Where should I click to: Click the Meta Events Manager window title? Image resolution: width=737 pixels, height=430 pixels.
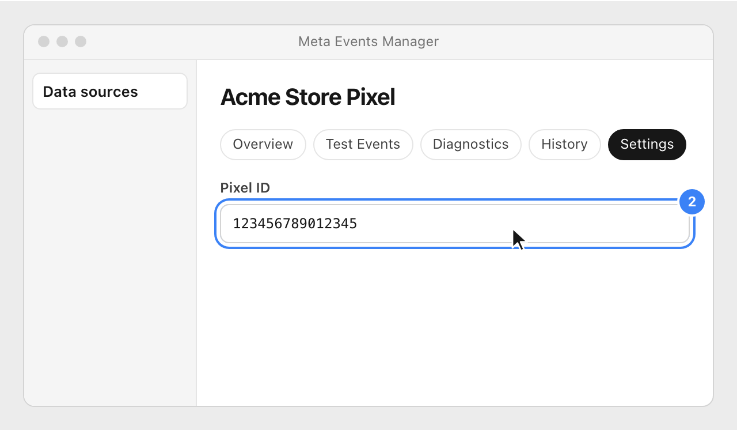tap(368, 42)
